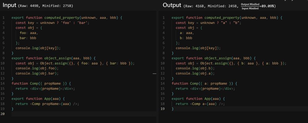
Task: Click 'a={aaa}' on Output line 18
Action: pyautogui.click(x=209, y=104)
